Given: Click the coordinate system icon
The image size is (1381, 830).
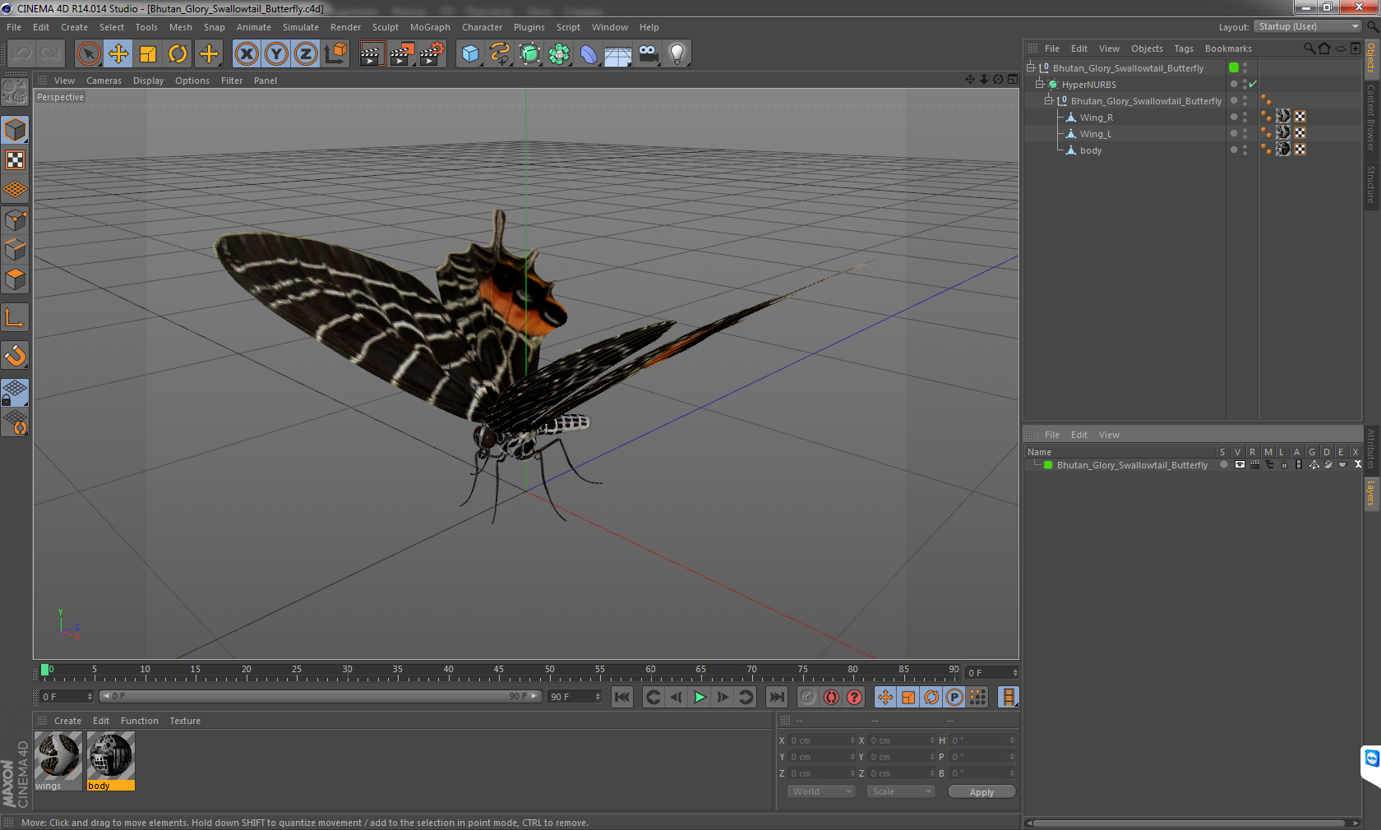Looking at the screenshot, I should pyautogui.click(x=335, y=54).
